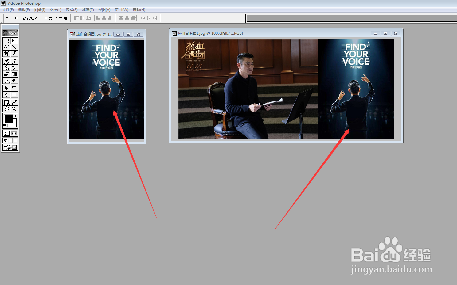
Task: Click Align Left Edges button
Action: [98, 18]
